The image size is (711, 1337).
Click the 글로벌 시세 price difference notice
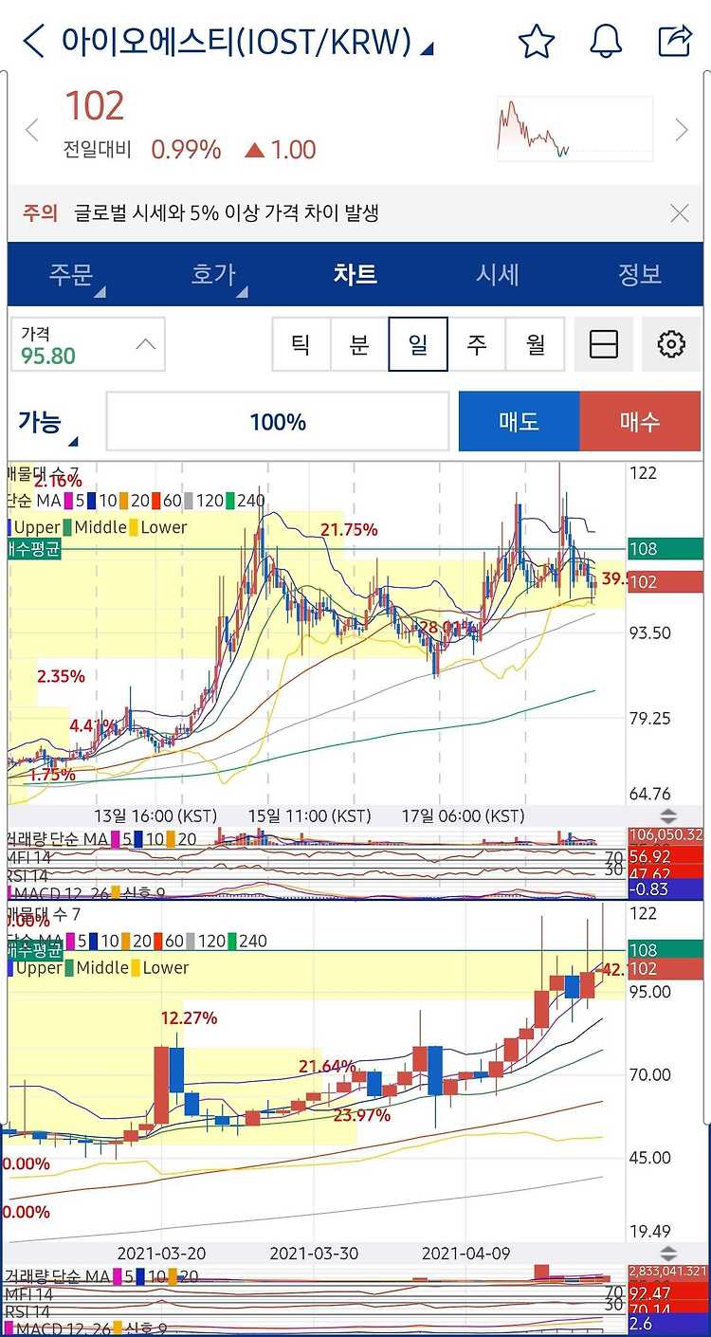coord(228,213)
